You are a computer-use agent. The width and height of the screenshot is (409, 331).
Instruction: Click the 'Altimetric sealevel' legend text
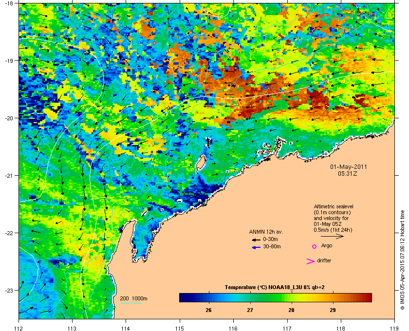point(334,206)
